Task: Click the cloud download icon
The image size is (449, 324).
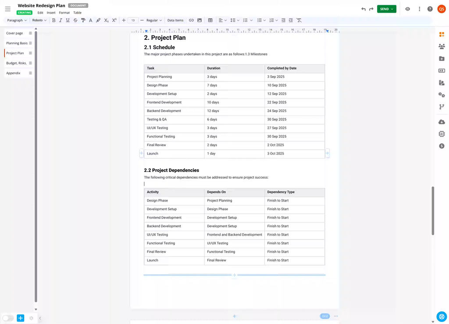Action: (442, 122)
